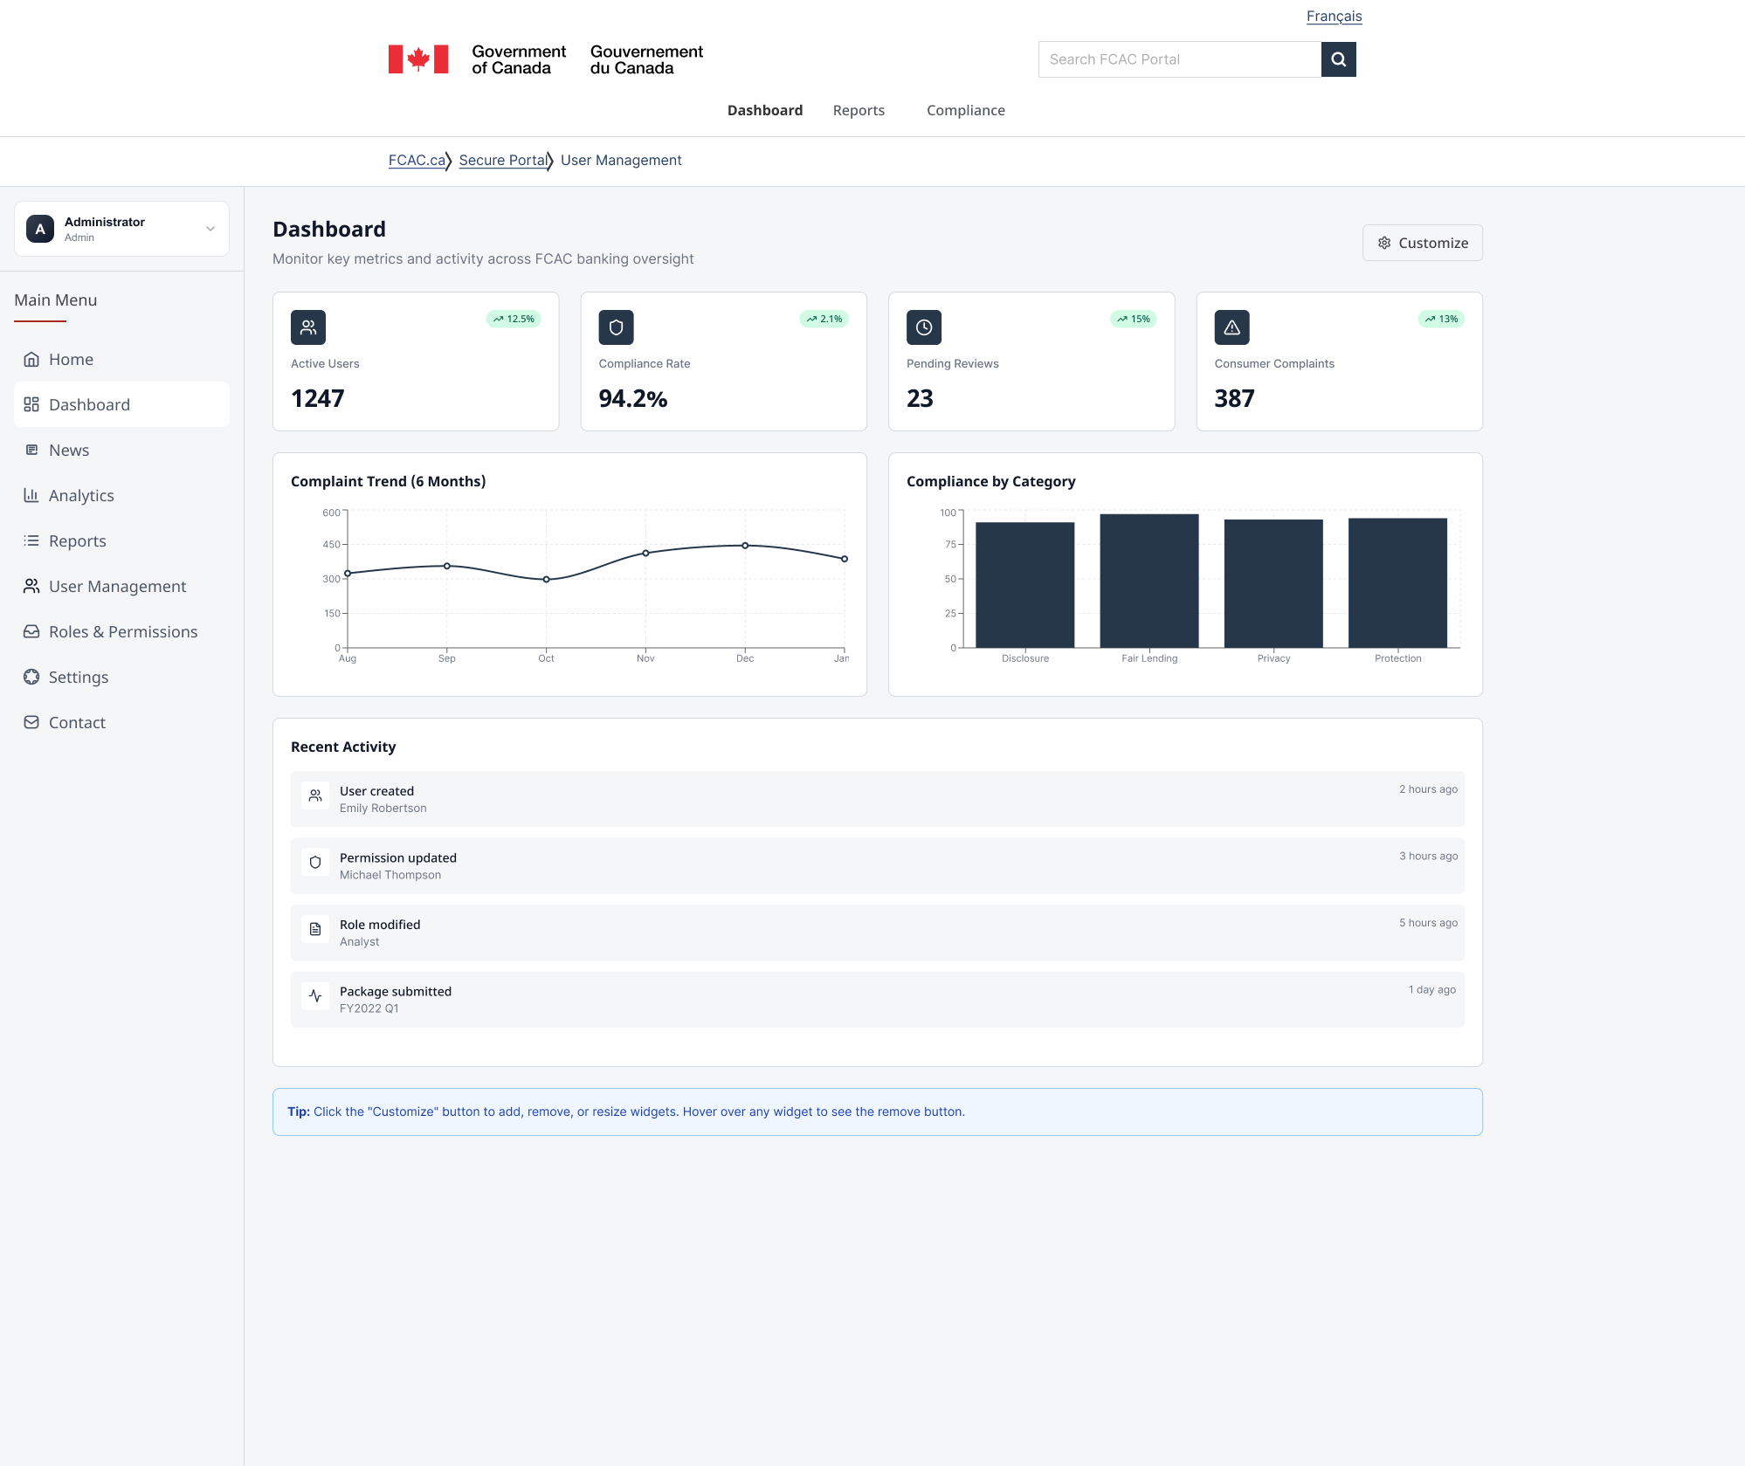This screenshot has height=1466, width=1745.
Task: Click the Emily Robertson activity row text
Action: click(383, 809)
